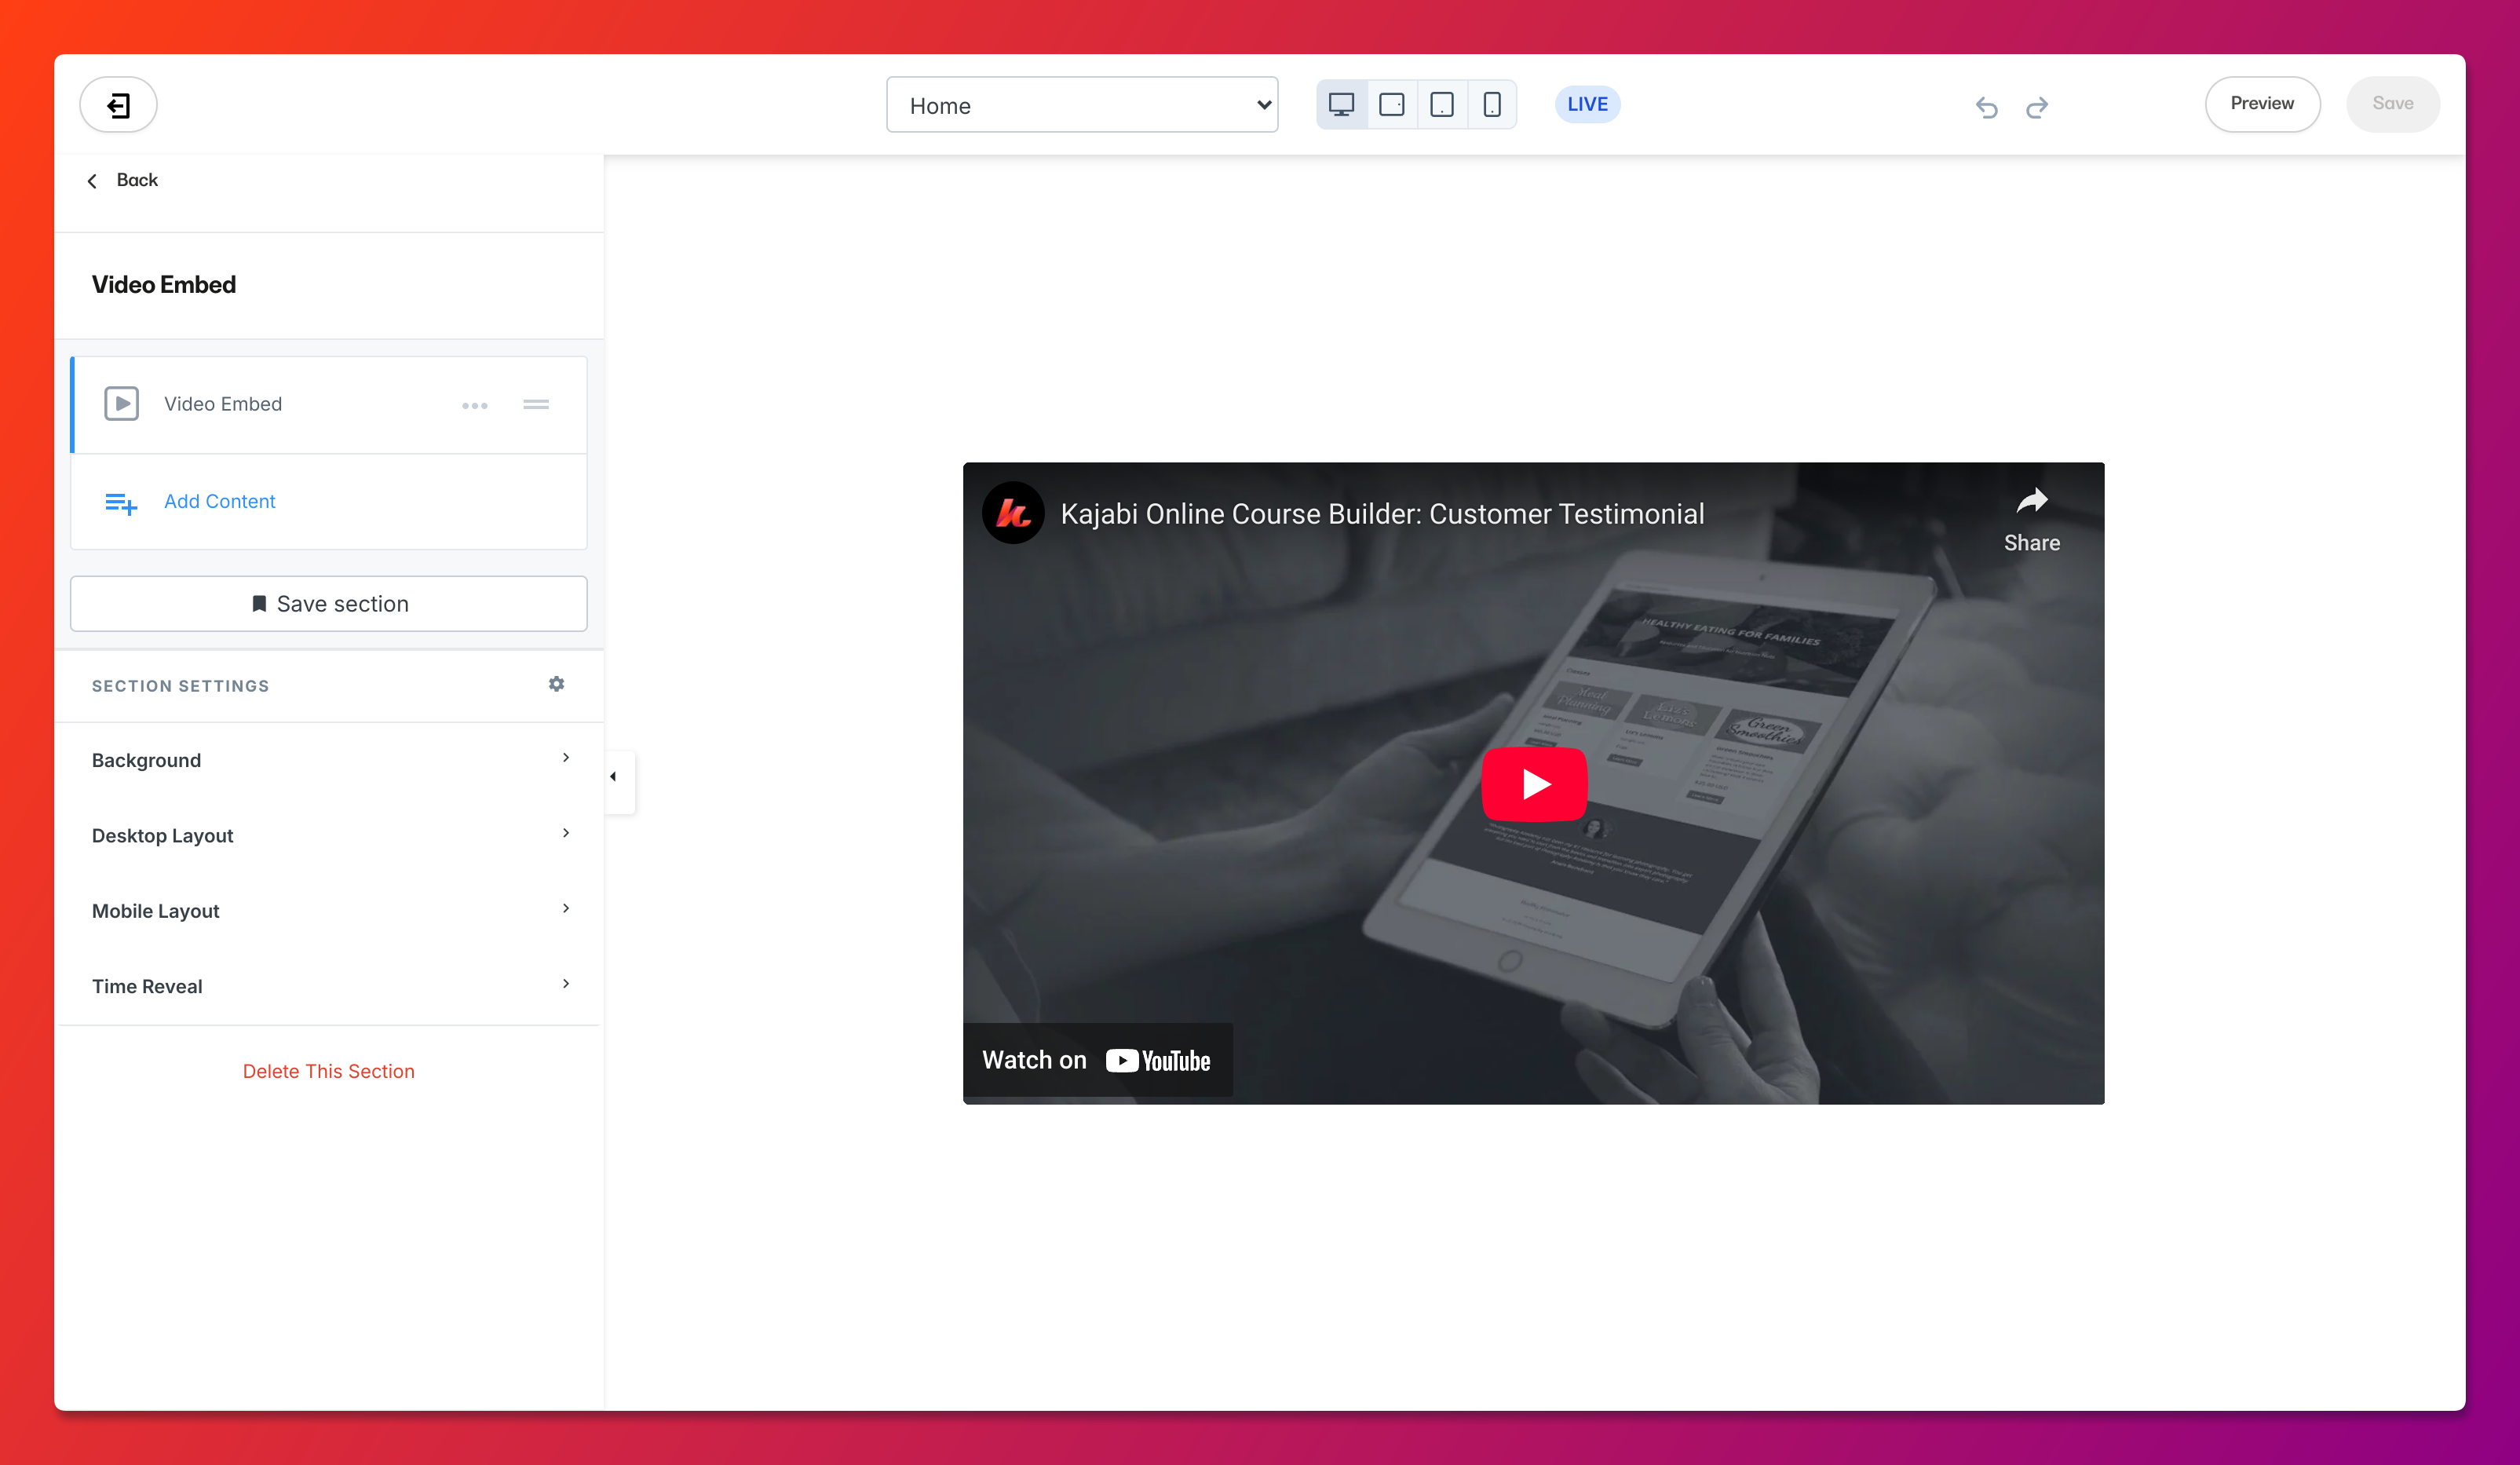Screen dimensions: 2520x1465
Task: Open the page Preview
Action: 2262,104
